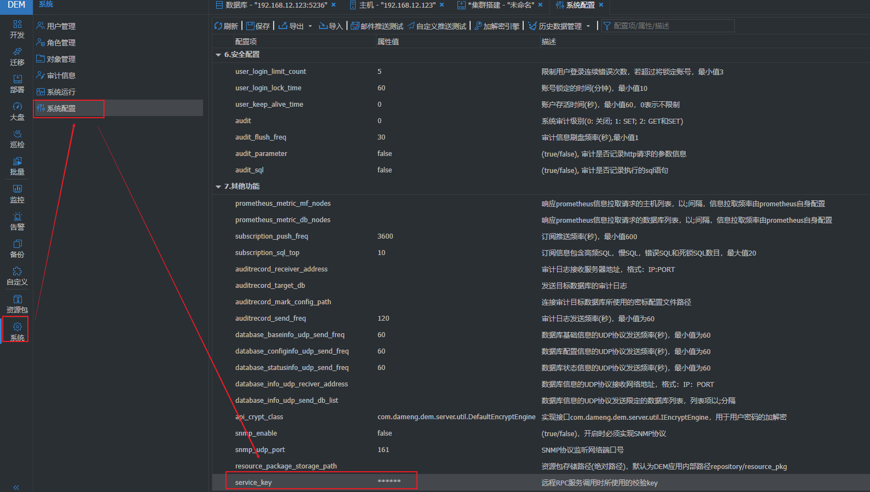Open the 批量 batch section

[17, 166]
